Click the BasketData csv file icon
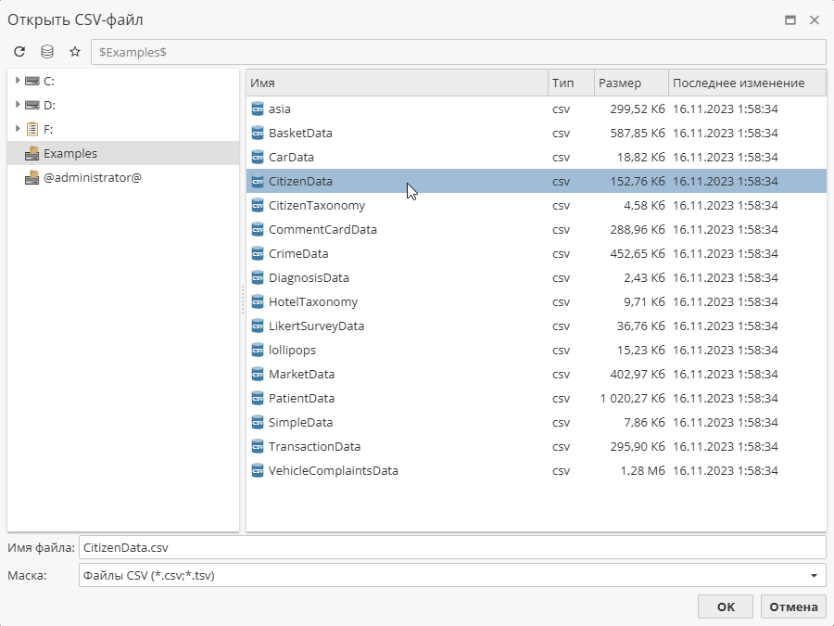Image resolution: width=834 pixels, height=626 pixels. click(x=258, y=133)
